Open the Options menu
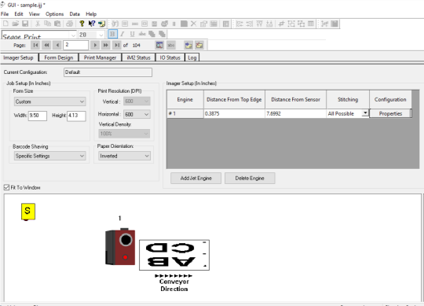Image resolution: width=424 pixels, height=306 pixels. click(x=55, y=14)
